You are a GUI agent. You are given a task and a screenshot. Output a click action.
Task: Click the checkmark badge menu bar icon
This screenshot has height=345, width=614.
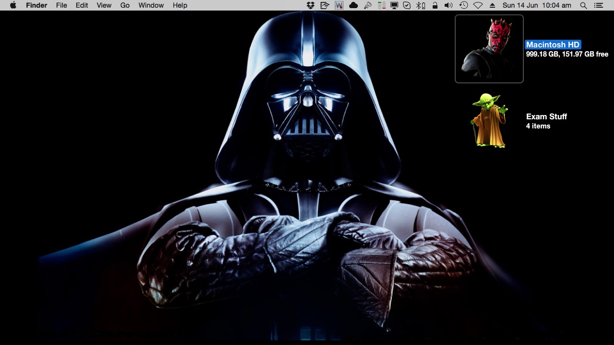point(407,5)
